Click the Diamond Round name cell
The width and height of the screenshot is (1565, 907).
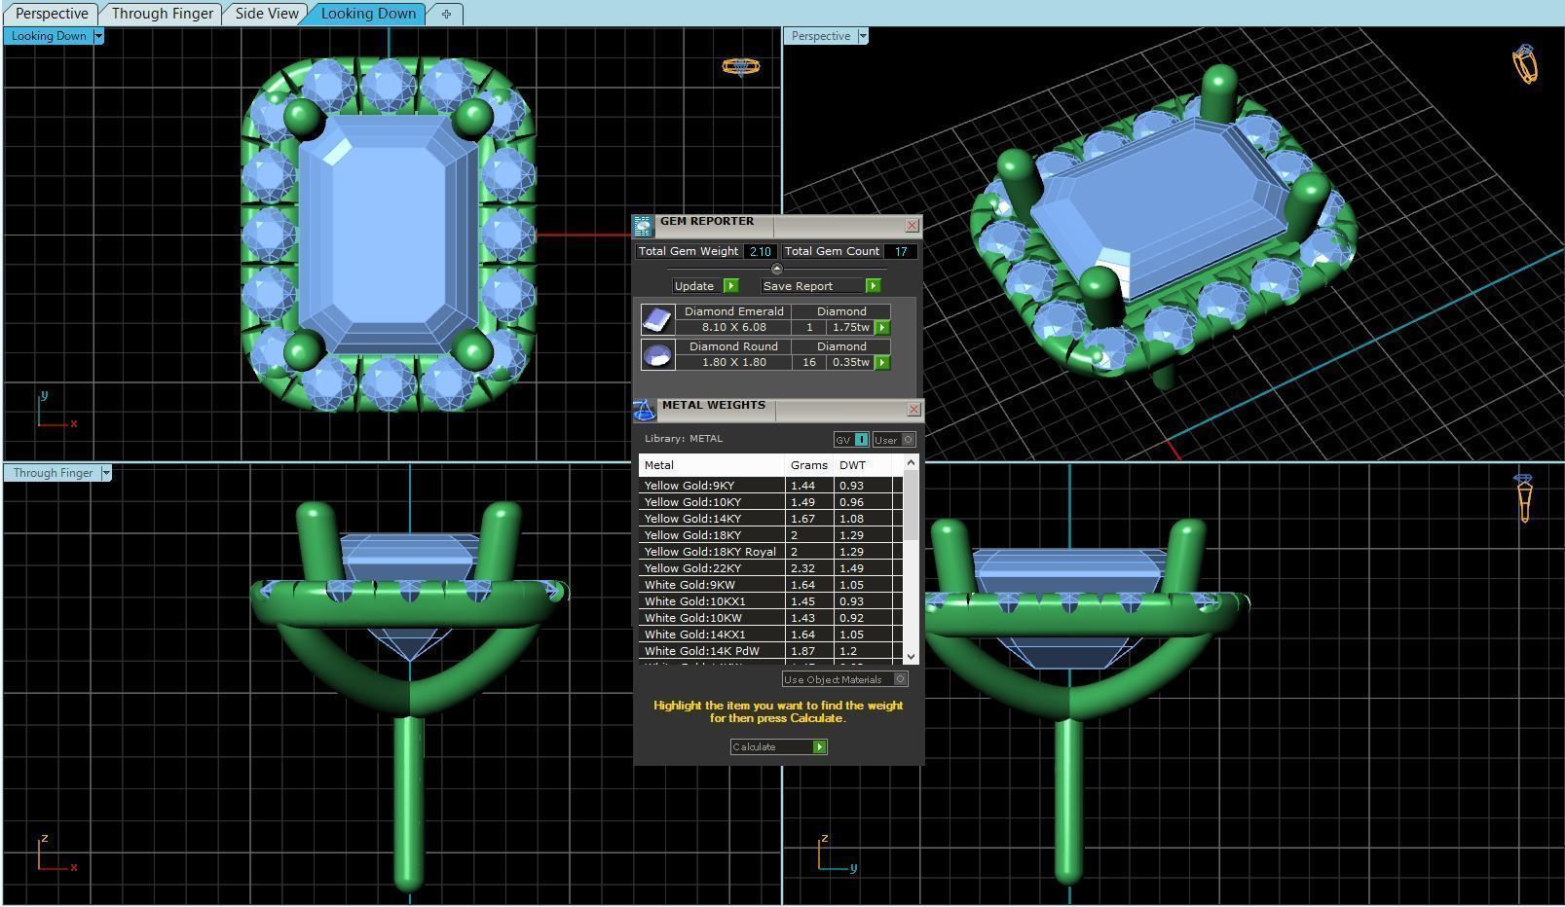point(733,346)
